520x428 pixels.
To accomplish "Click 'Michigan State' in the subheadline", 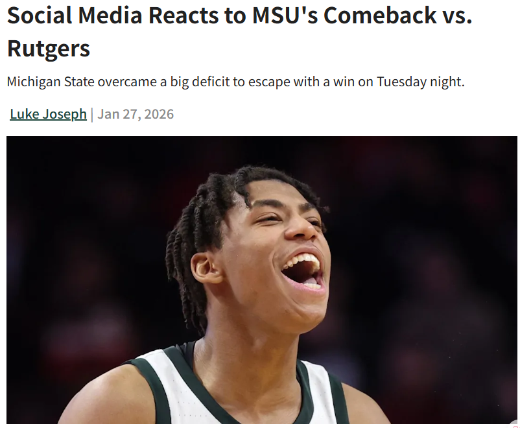I will click(51, 82).
